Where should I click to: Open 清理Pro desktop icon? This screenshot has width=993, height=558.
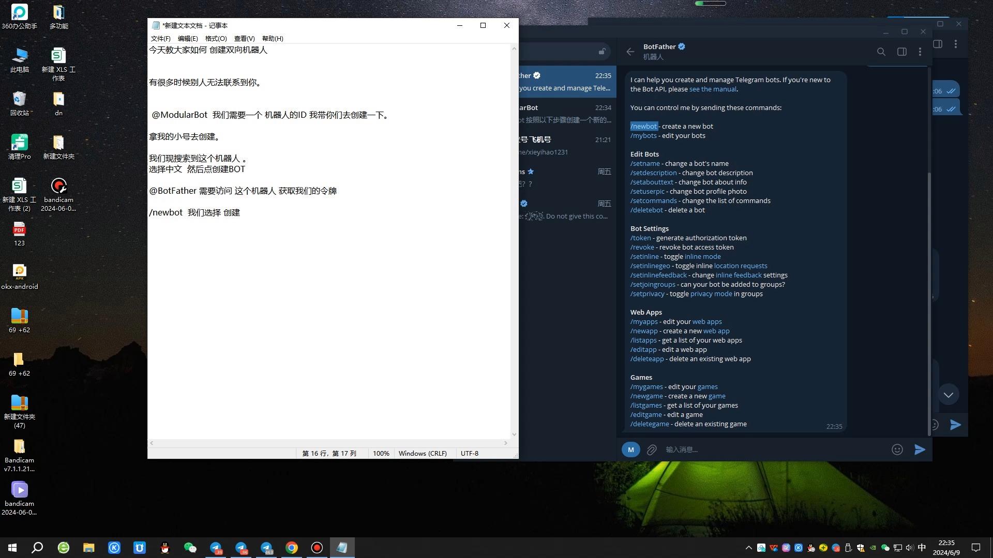20,147
